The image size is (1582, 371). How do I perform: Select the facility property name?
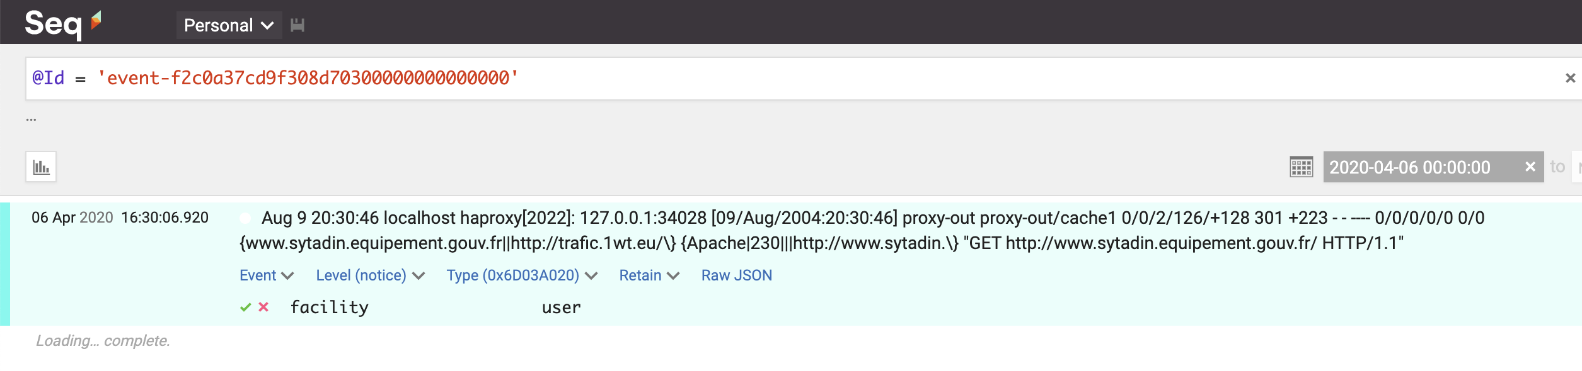330,307
